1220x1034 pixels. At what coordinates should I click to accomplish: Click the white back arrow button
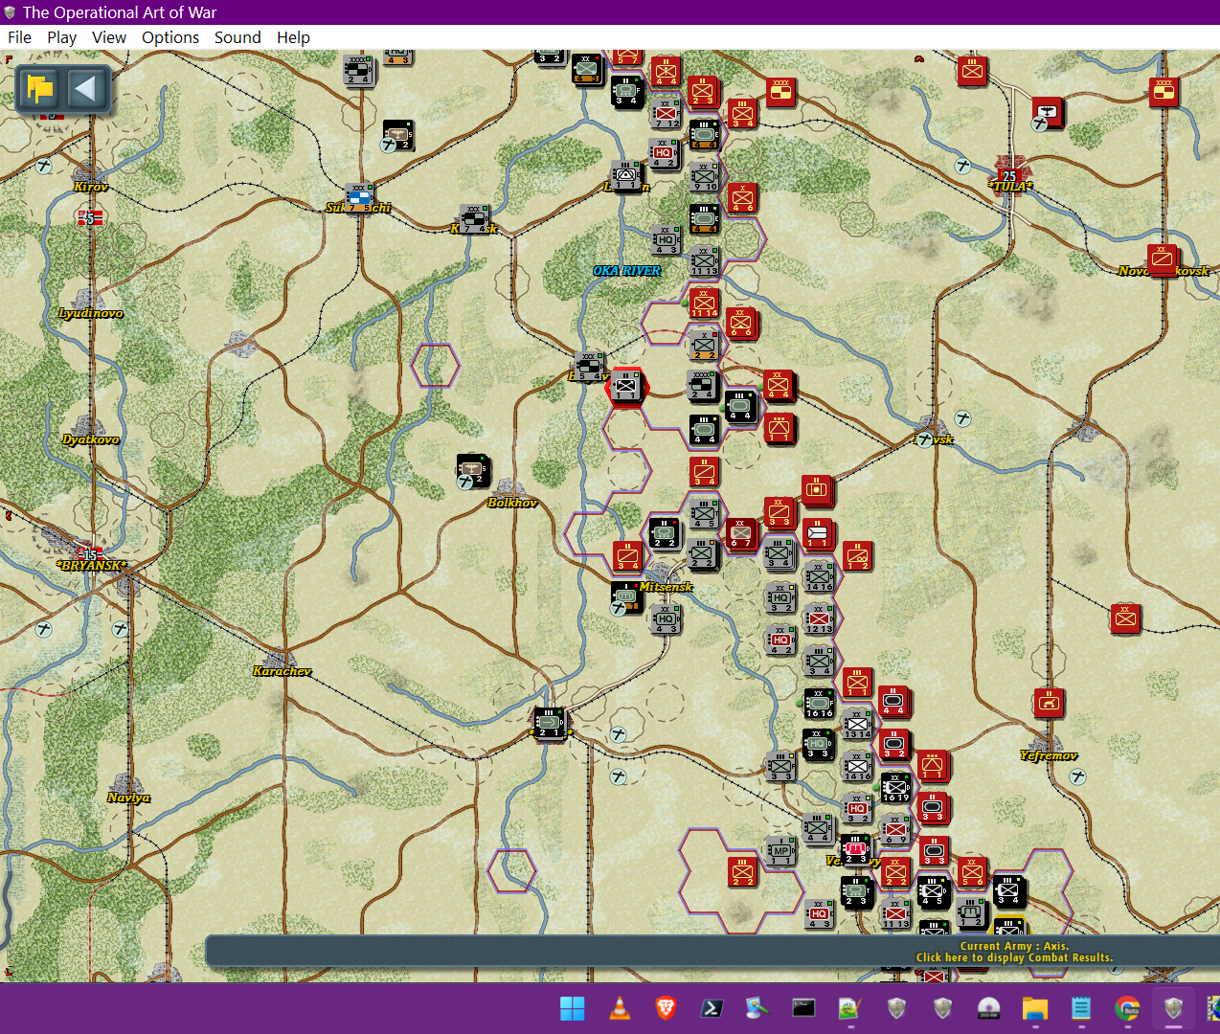pyautogui.click(x=85, y=89)
